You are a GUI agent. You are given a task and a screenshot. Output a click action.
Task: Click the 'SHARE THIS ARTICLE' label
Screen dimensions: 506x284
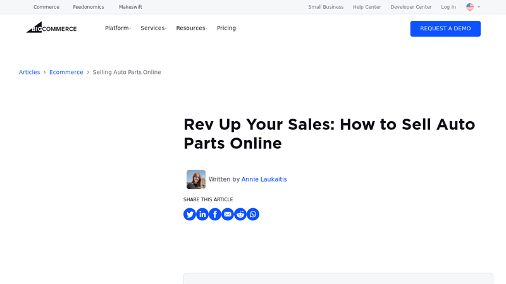click(208, 199)
